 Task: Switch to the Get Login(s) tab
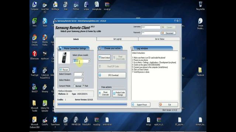click(117, 39)
